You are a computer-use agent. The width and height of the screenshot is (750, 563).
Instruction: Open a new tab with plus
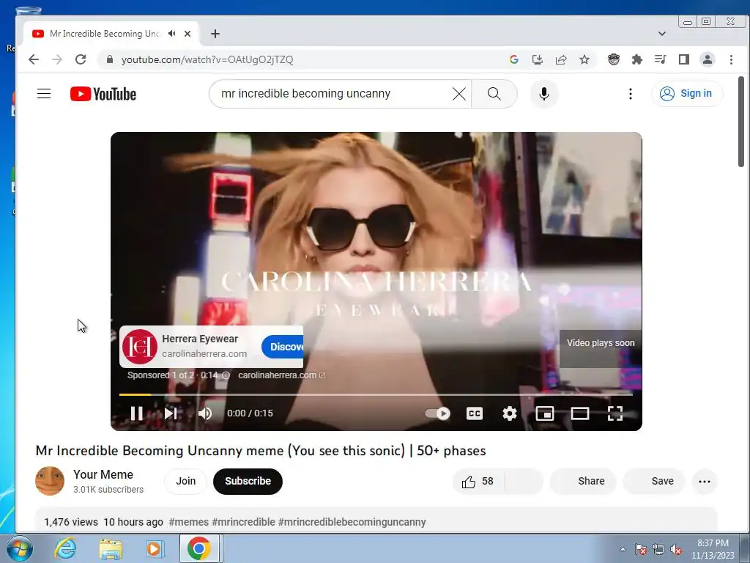215,34
